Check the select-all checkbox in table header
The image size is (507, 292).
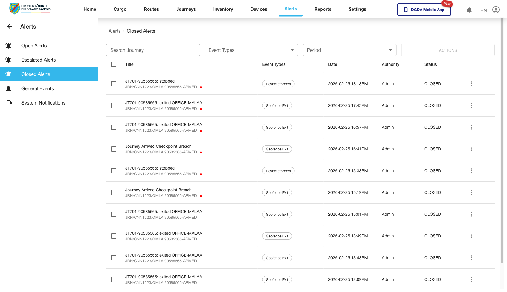coord(114,64)
